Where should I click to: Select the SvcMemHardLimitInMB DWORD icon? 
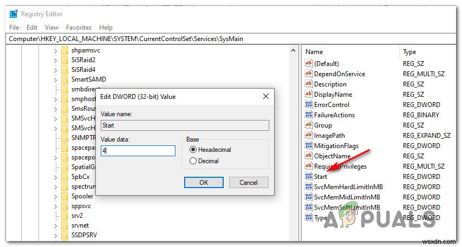[309, 186]
